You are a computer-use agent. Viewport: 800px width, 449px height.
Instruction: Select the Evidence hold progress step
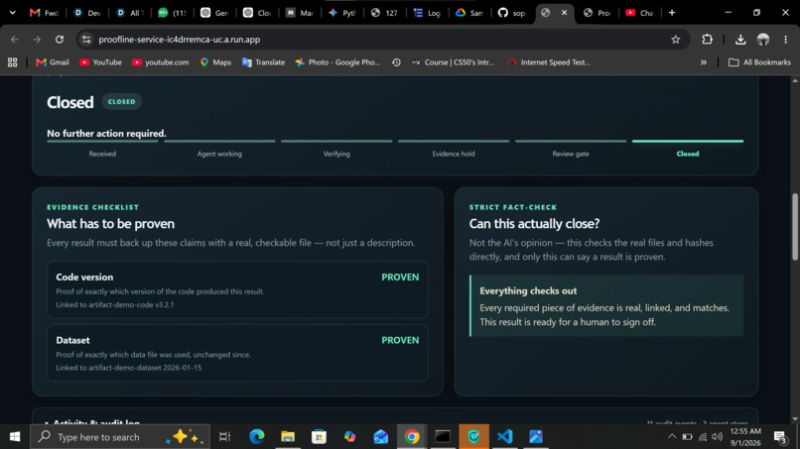coord(454,148)
